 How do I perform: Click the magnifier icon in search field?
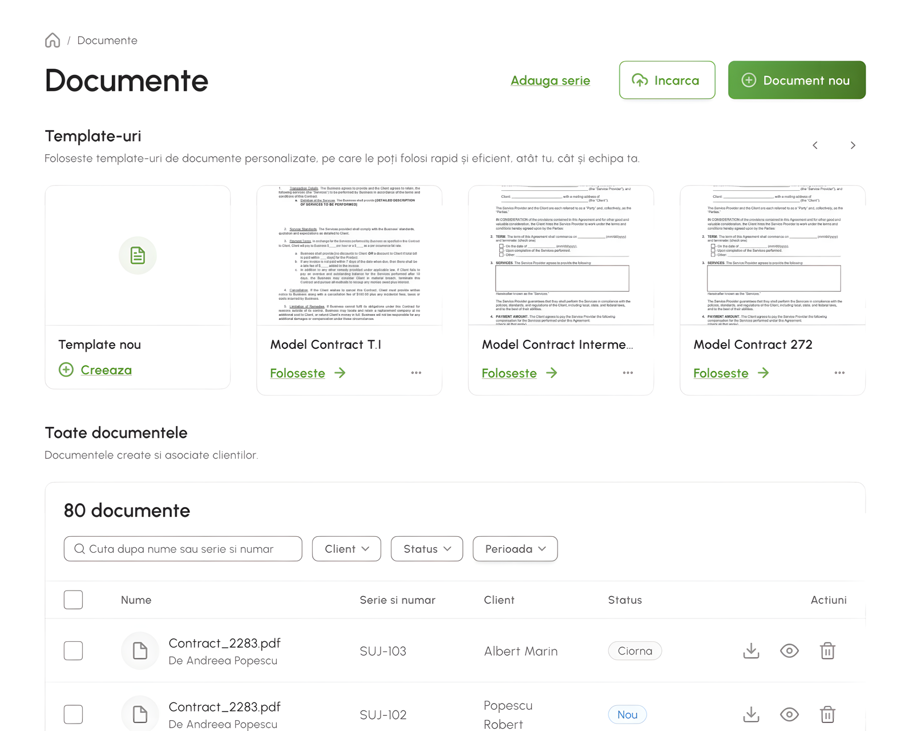tap(79, 549)
